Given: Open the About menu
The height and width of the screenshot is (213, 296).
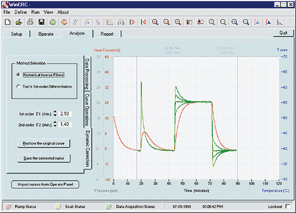Looking at the screenshot, I should (x=63, y=12).
